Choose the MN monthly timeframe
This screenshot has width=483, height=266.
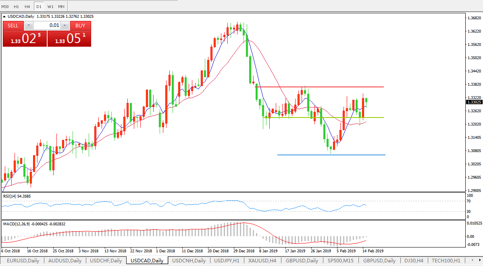61,6
